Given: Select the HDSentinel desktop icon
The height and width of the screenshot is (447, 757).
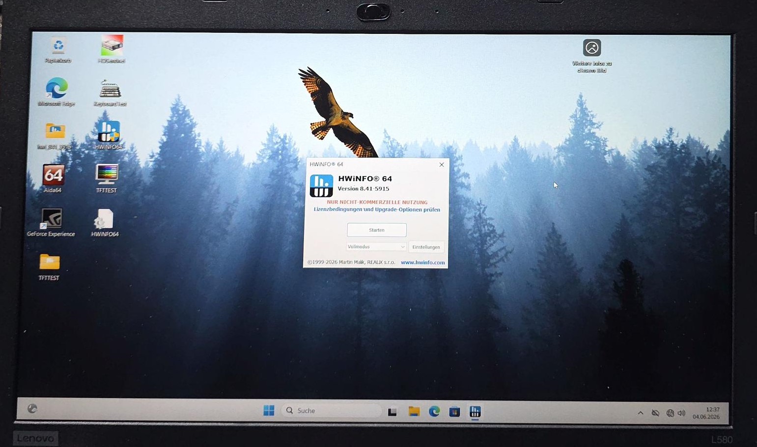Looking at the screenshot, I should [x=112, y=49].
